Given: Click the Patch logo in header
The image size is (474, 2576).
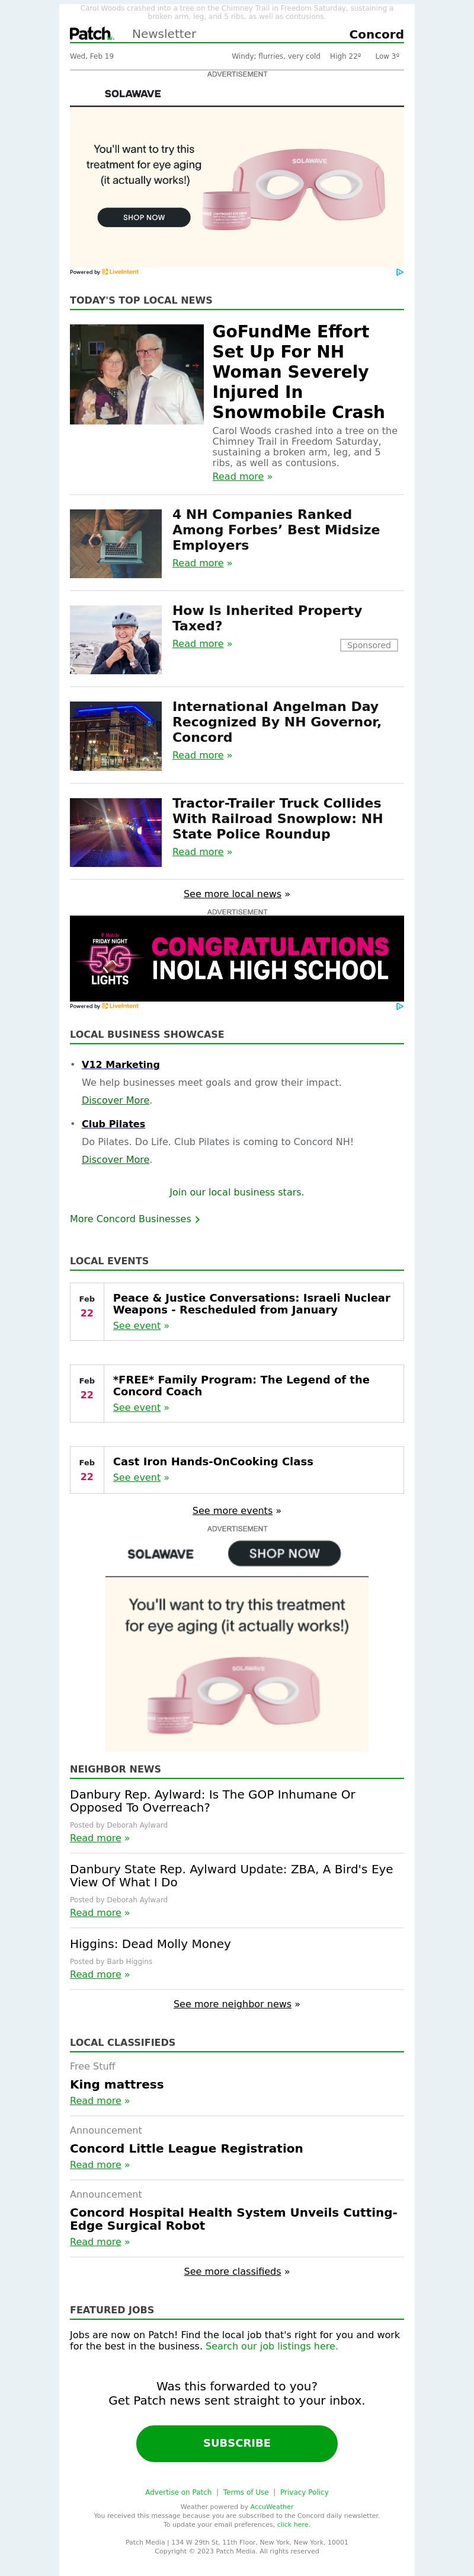Looking at the screenshot, I should [91, 34].
